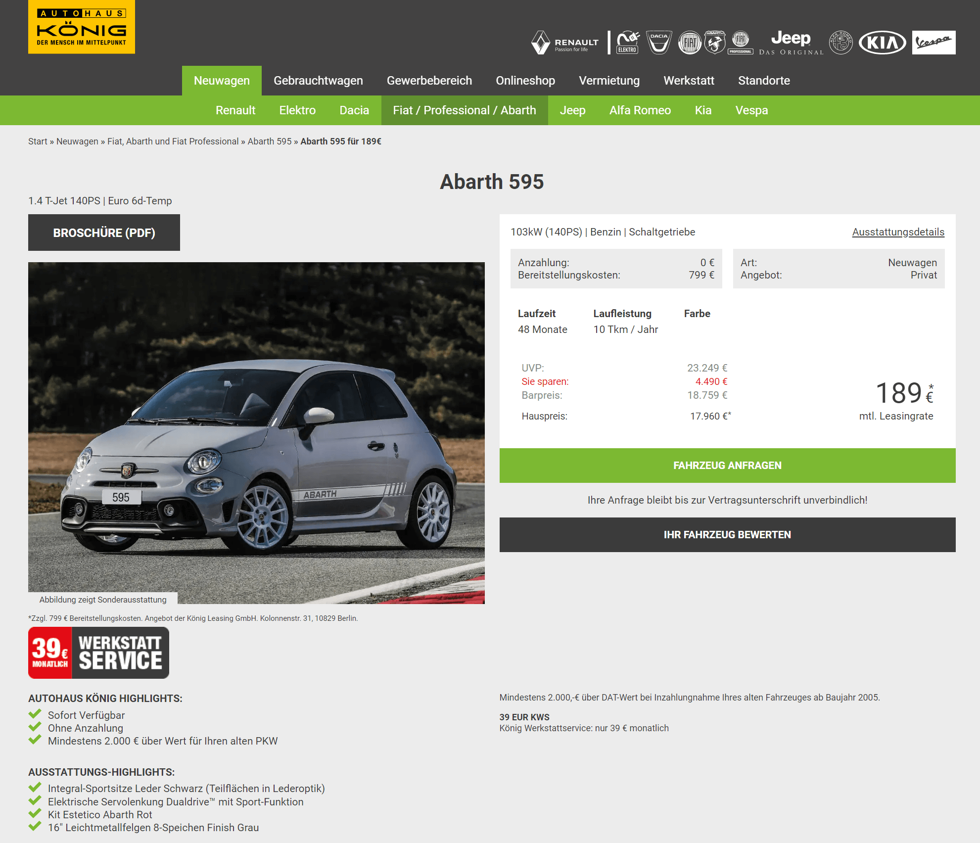Click Neuwagen breadcrumb link
Image resolution: width=980 pixels, height=843 pixels.
[x=77, y=141]
